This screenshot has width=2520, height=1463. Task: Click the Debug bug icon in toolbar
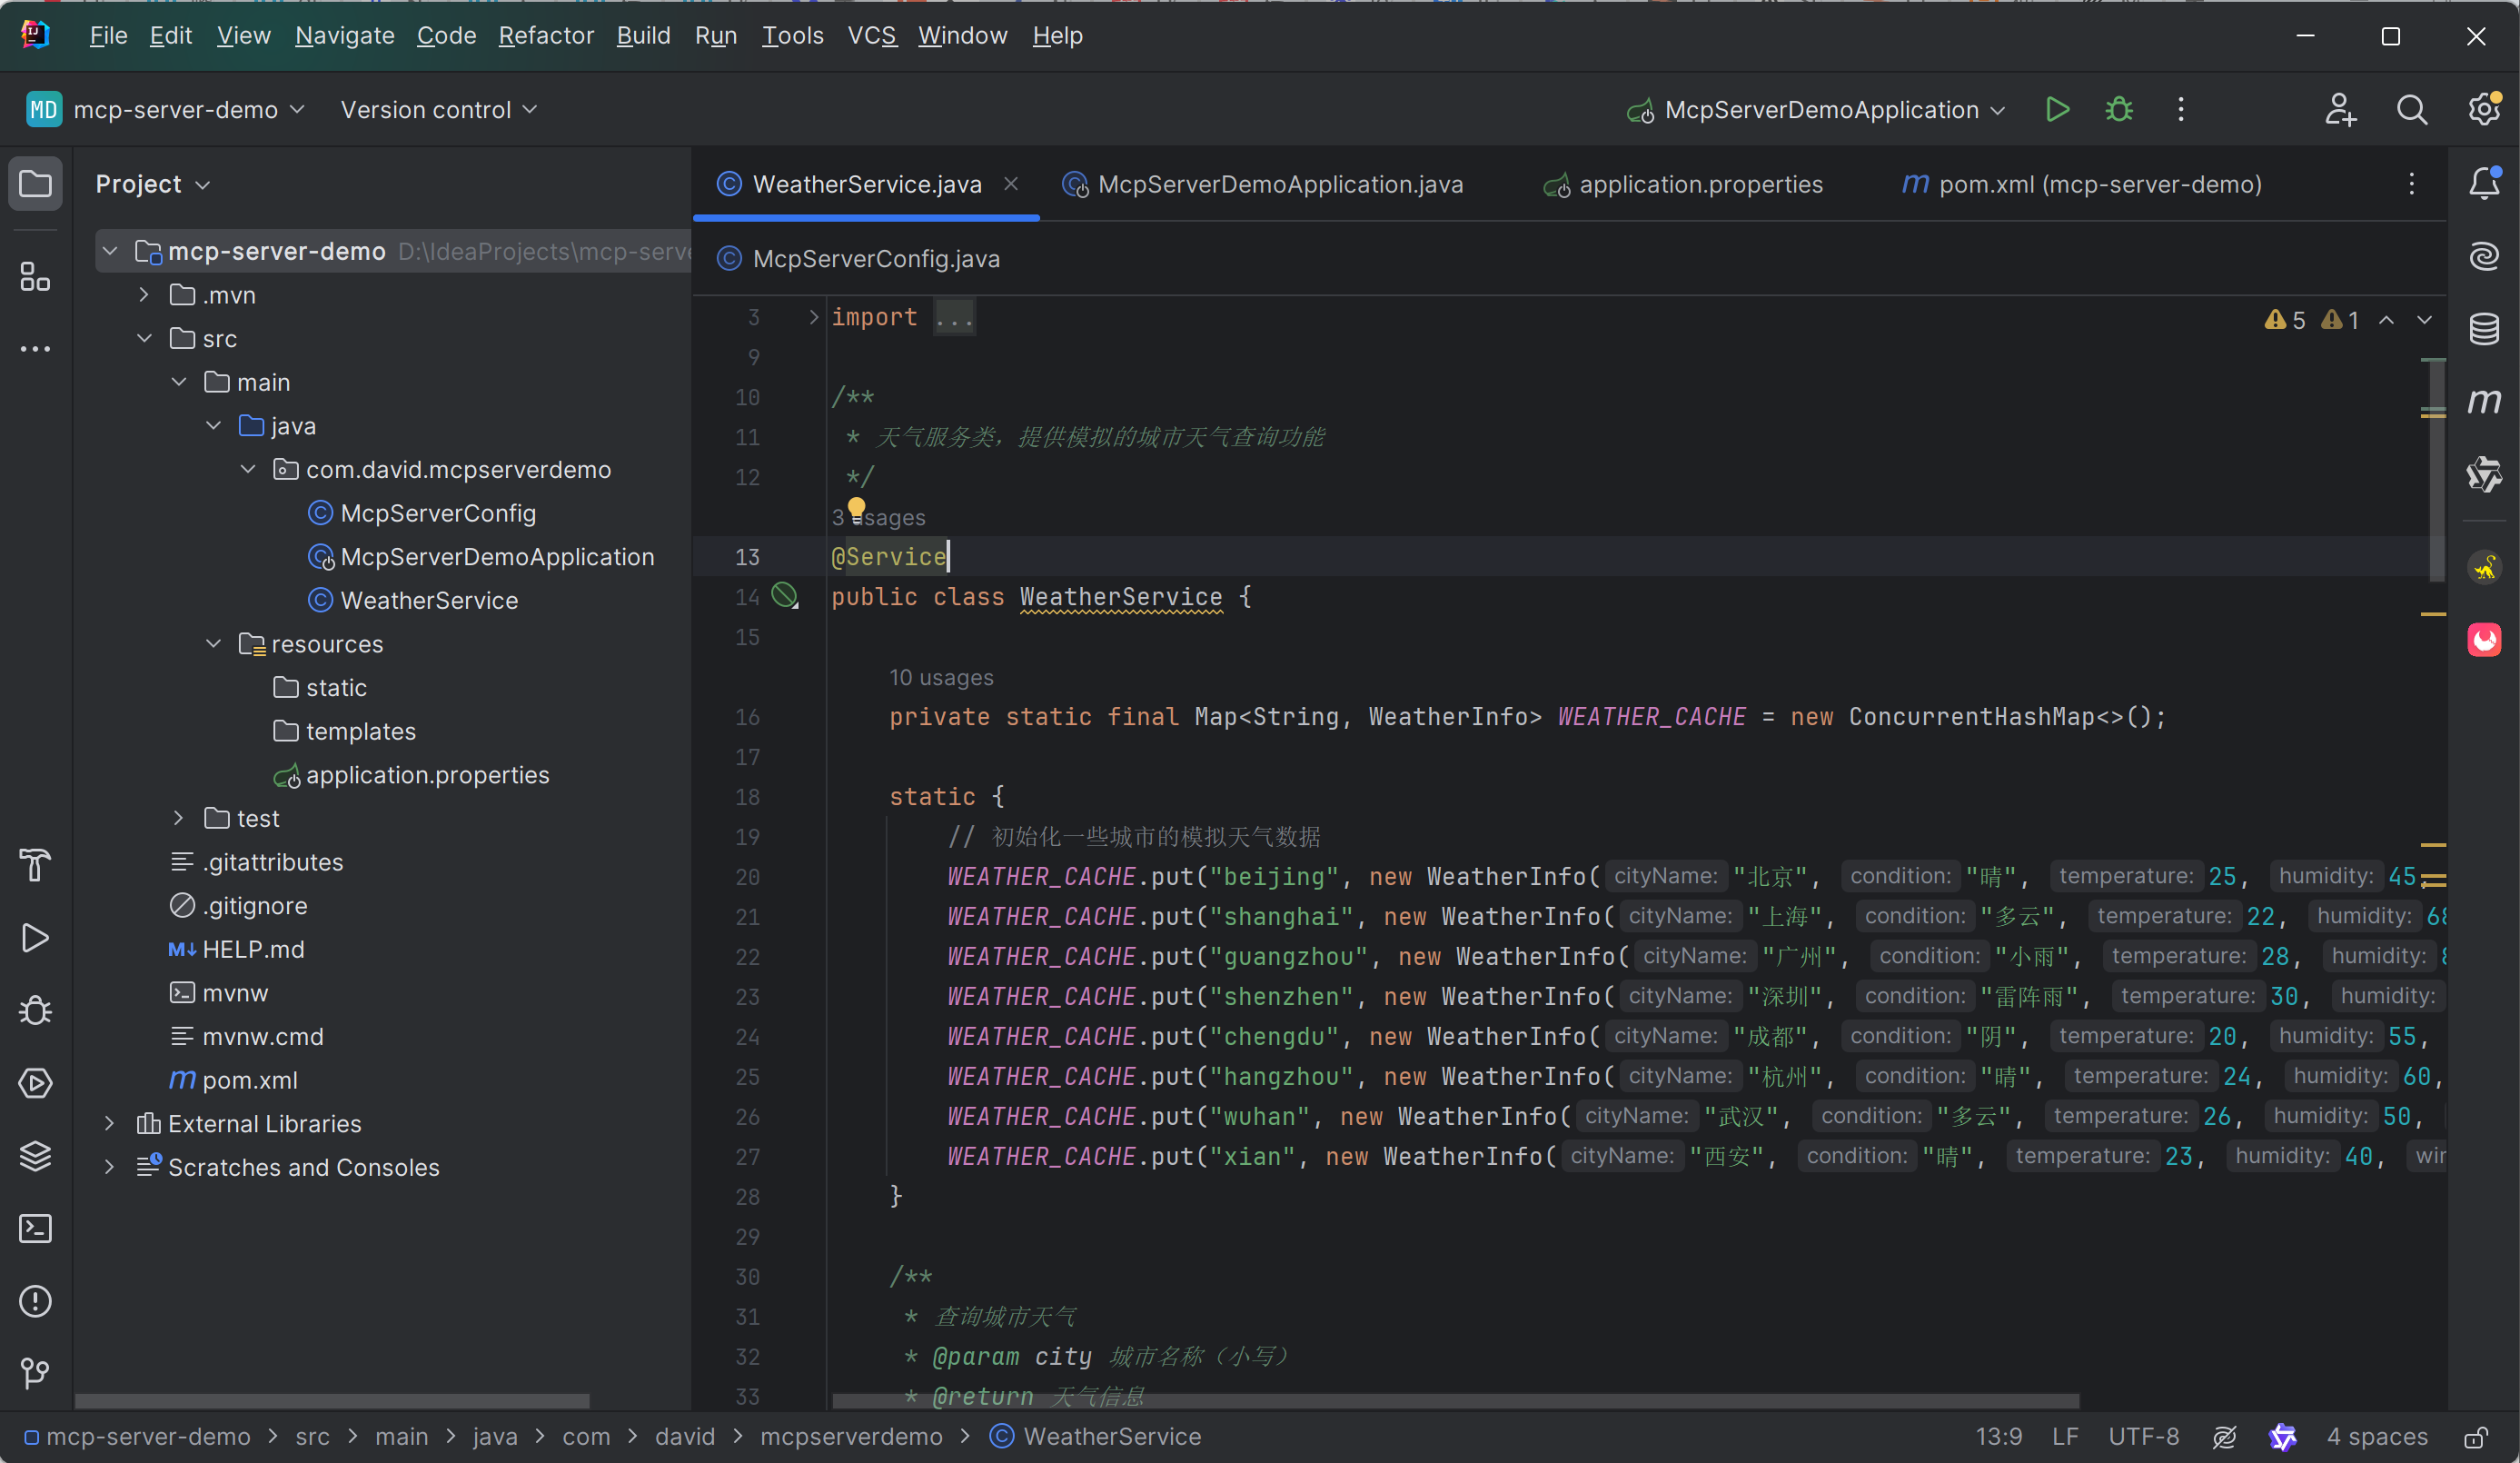tap(2119, 110)
